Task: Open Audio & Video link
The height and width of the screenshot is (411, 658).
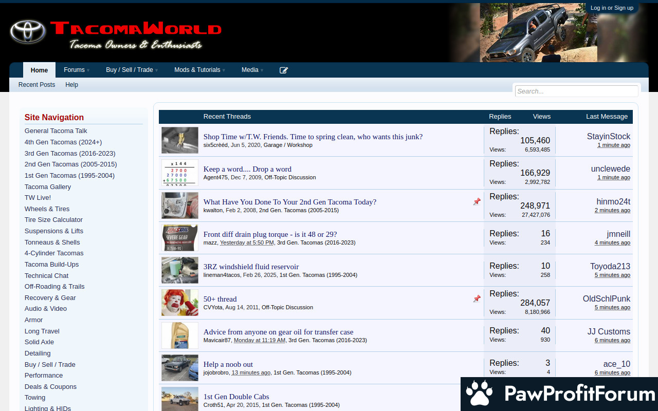Action: tap(46, 309)
